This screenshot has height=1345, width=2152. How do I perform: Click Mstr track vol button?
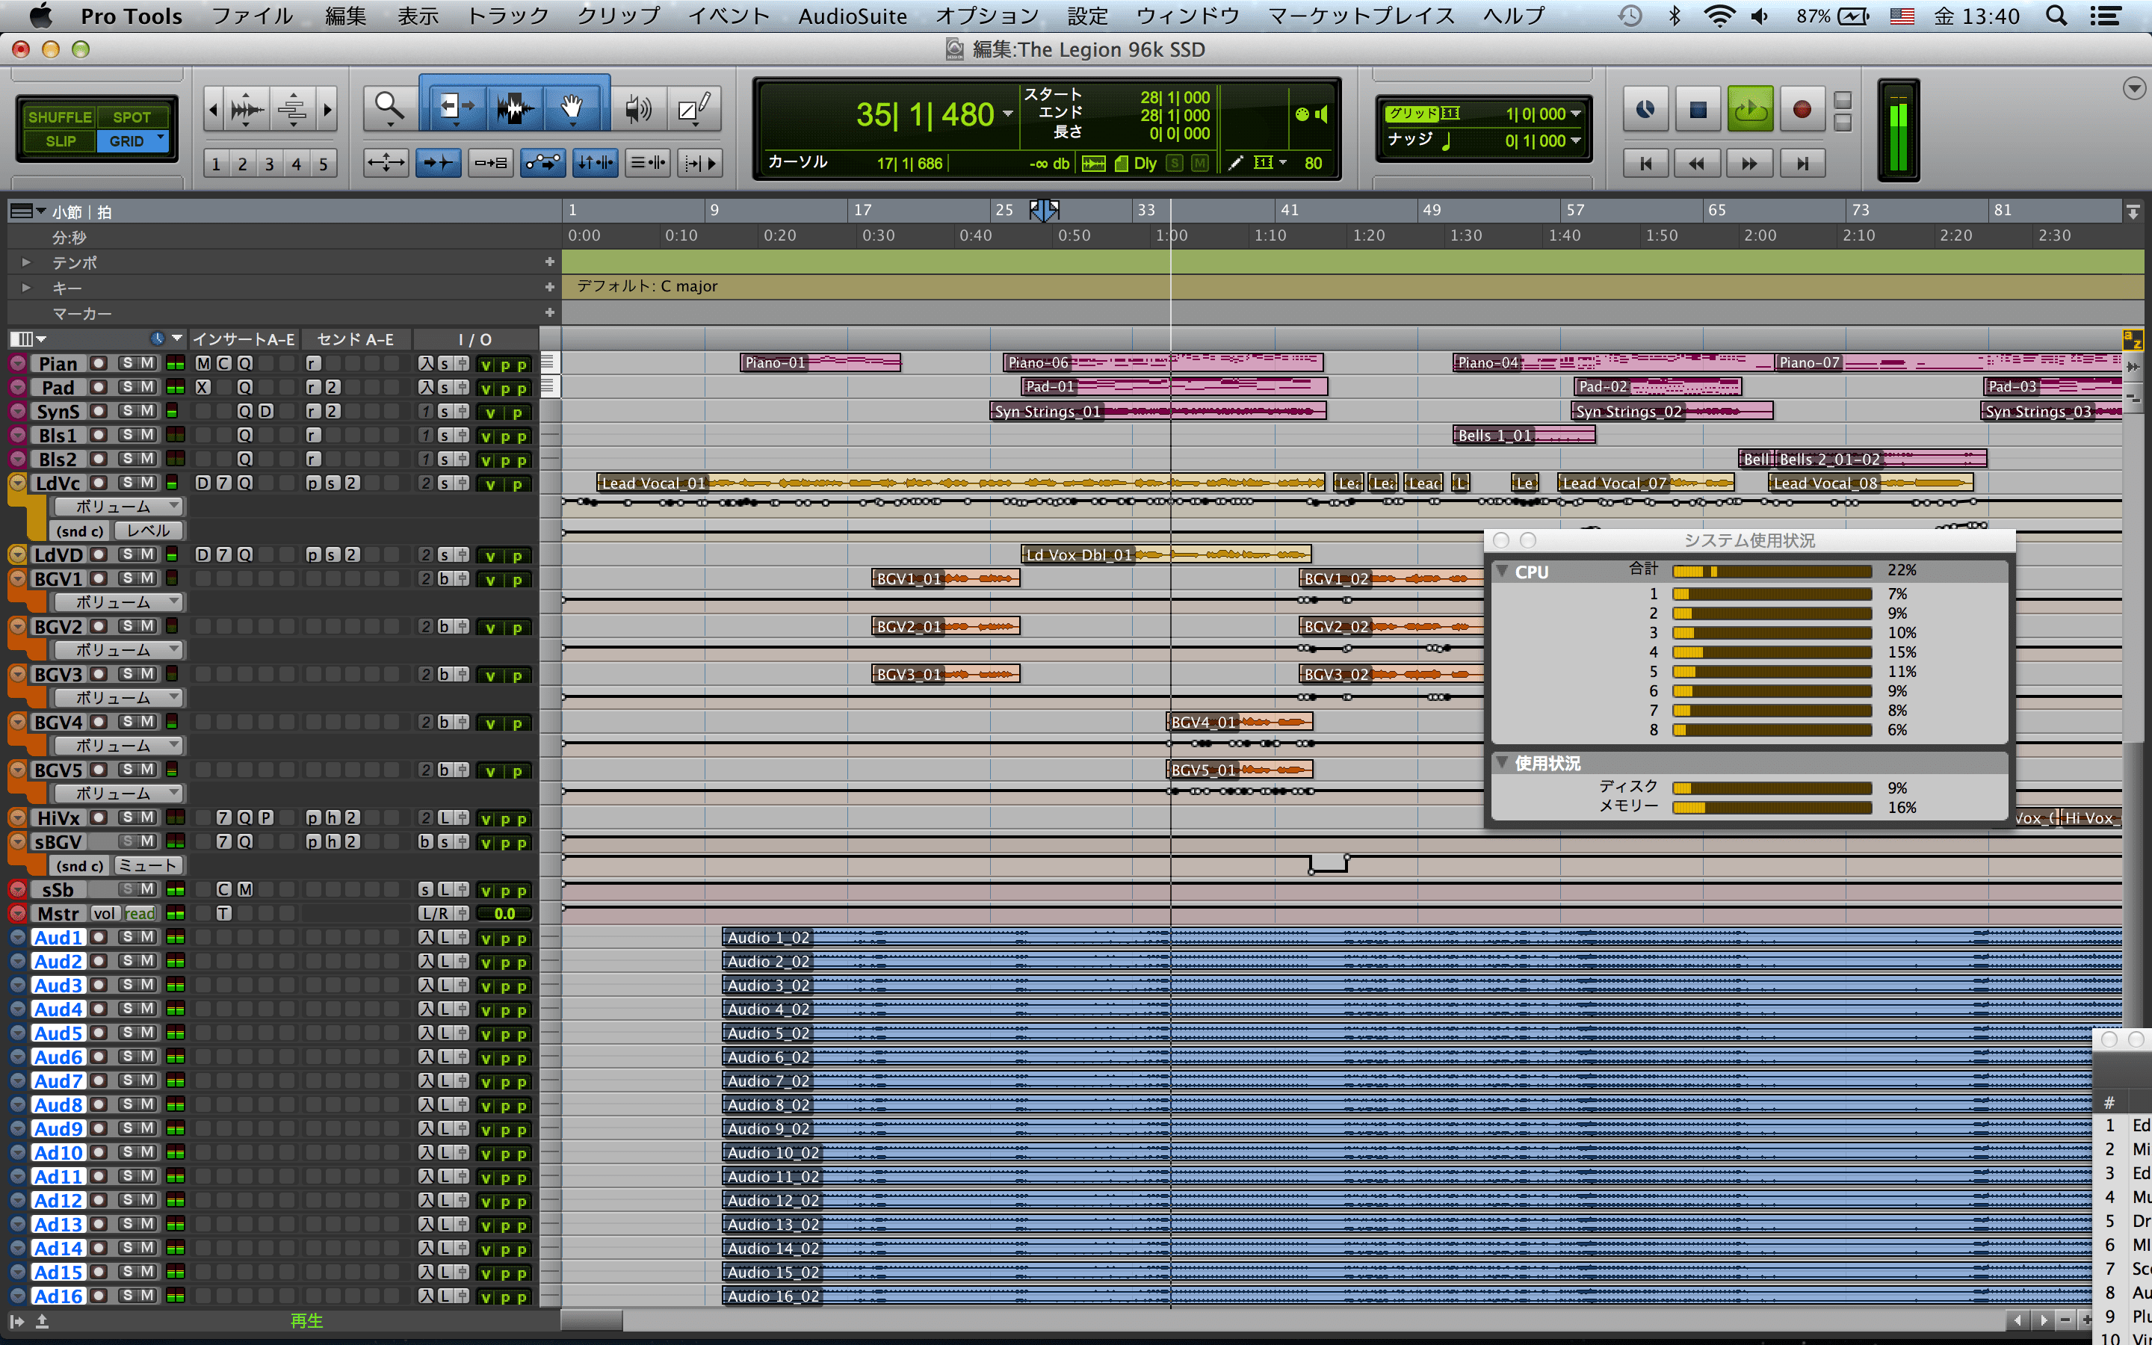pos(104,914)
